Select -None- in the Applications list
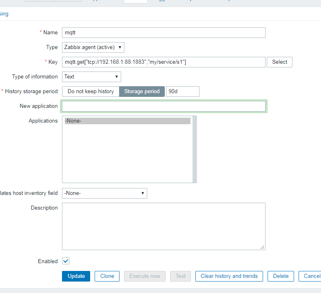Screen dimensions: 321x293 point(127,121)
